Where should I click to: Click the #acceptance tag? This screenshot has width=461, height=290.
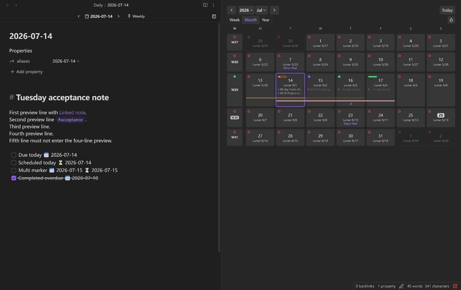pyautogui.click(x=70, y=120)
